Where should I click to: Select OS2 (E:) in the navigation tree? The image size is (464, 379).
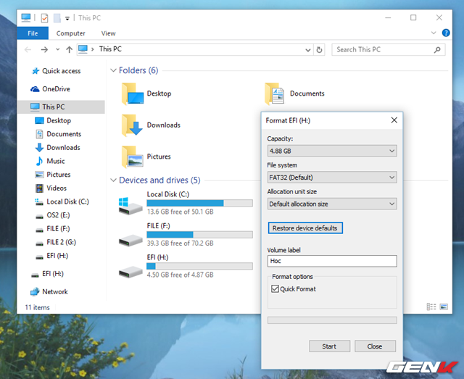coord(53,215)
